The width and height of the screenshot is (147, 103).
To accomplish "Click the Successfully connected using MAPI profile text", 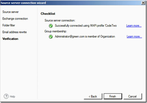I will click(86, 26).
